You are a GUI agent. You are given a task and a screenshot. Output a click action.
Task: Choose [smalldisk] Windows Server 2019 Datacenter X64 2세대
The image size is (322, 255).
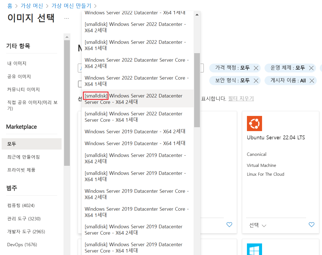coord(137,158)
